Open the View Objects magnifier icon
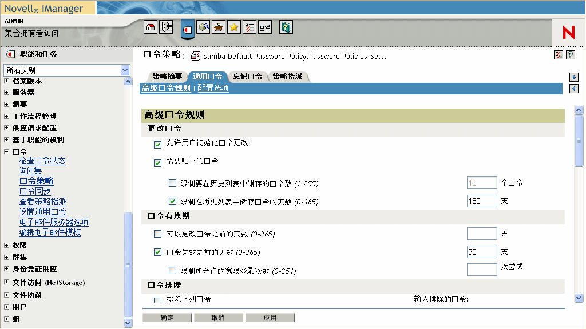The height and width of the screenshot is (329, 586). 203,27
